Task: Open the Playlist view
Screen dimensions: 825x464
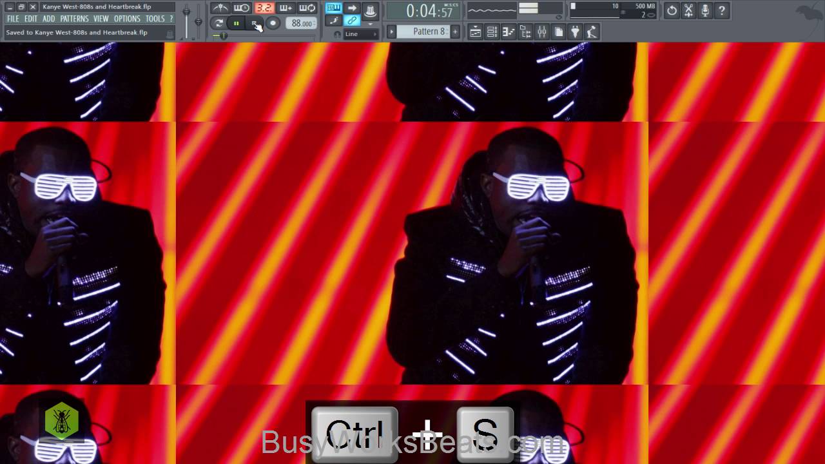Action: [476, 32]
